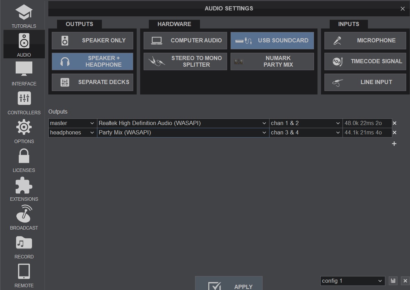Toggle the Microphone input option
The width and height of the screenshot is (410, 290).
pos(365,40)
